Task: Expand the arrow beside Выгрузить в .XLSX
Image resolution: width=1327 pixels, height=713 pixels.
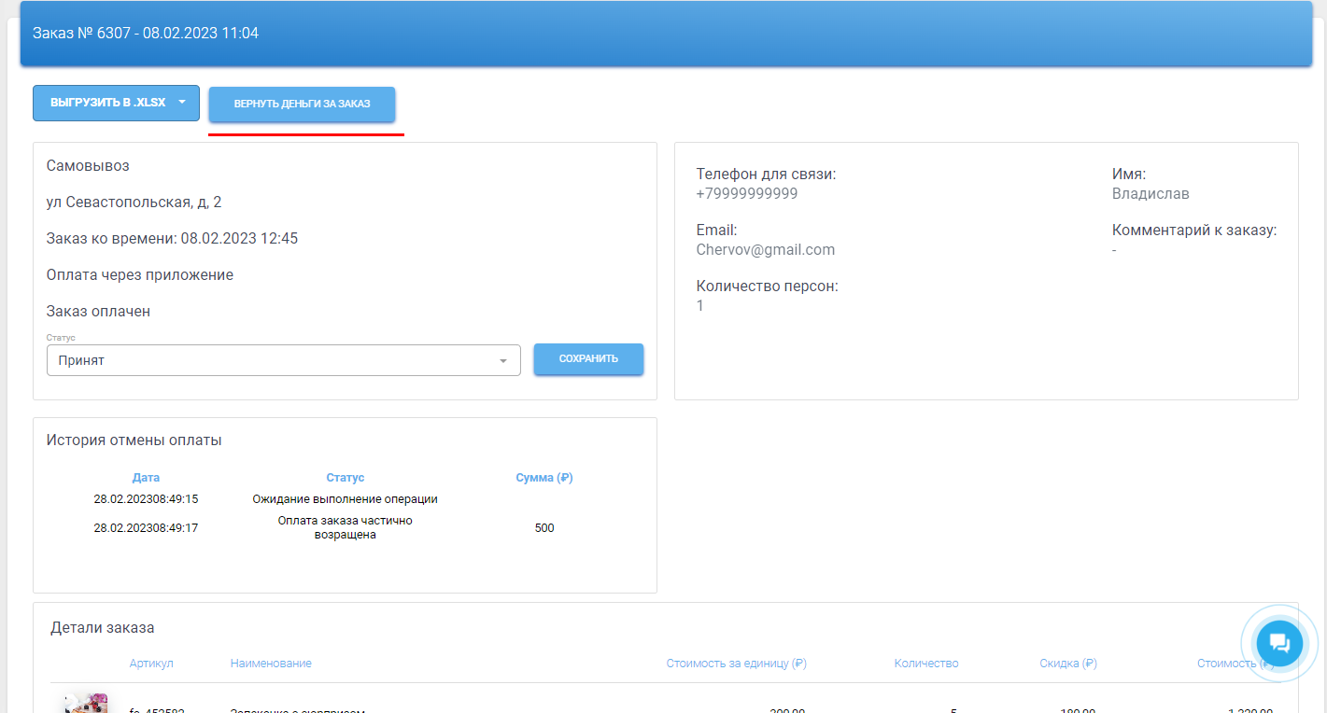Action: (182, 103)
